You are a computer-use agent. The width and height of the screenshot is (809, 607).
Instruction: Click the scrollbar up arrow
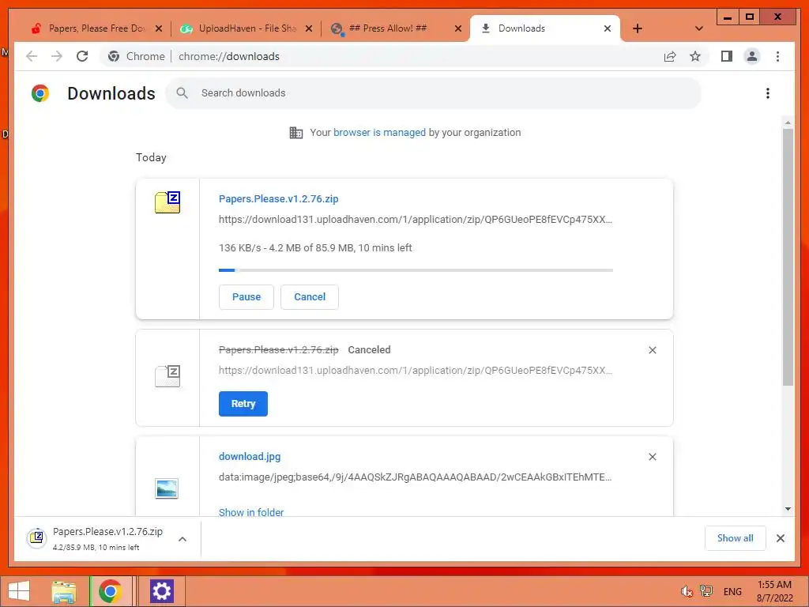tap(788, 123)
